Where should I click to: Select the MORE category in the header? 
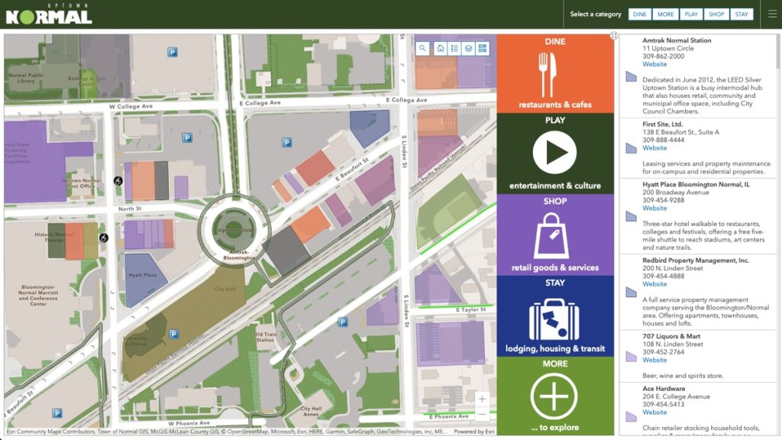pyautogui.click(x=666, y=15)
